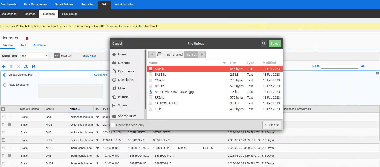This screenshot has width=380, height=167.
Task: Select the Paste License(s) radio button
Action: (5, 85)
